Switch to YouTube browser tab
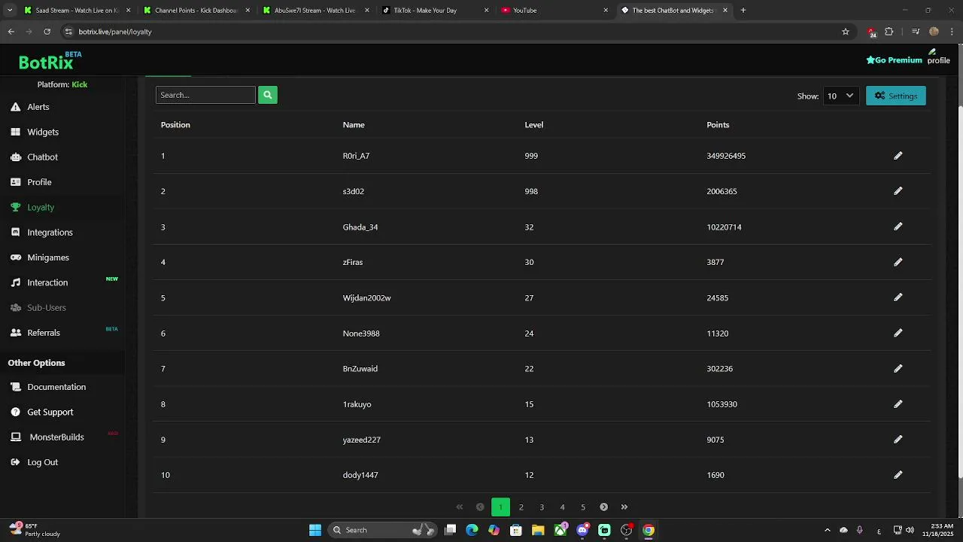This screenshot has height=542, width=963. point(554,11)
